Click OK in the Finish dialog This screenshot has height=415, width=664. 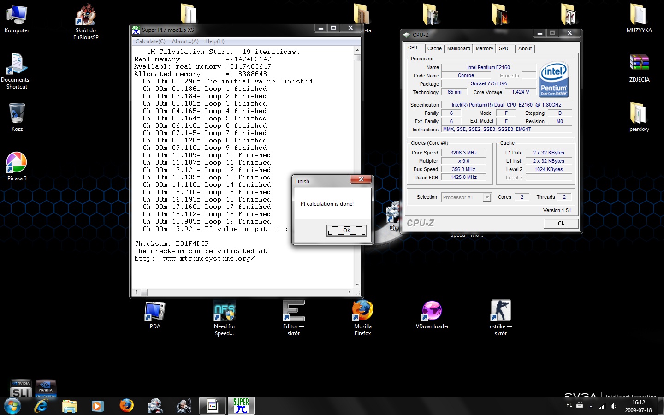click(x=346, y=231)
